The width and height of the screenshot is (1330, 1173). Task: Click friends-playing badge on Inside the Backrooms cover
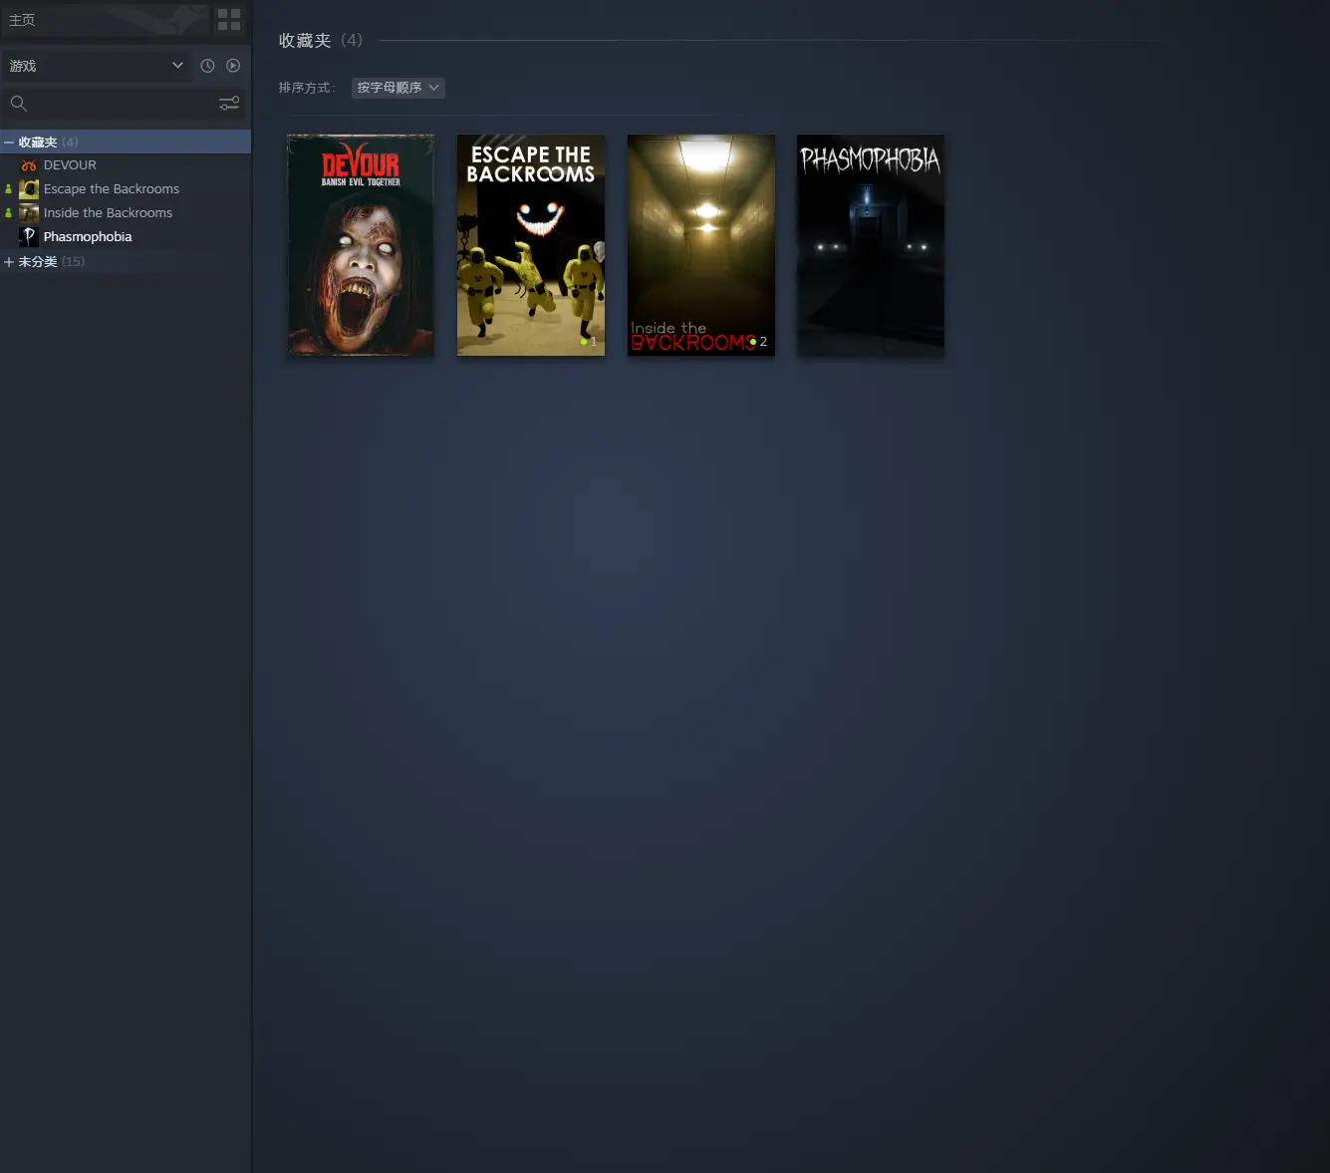coord(758,342)
